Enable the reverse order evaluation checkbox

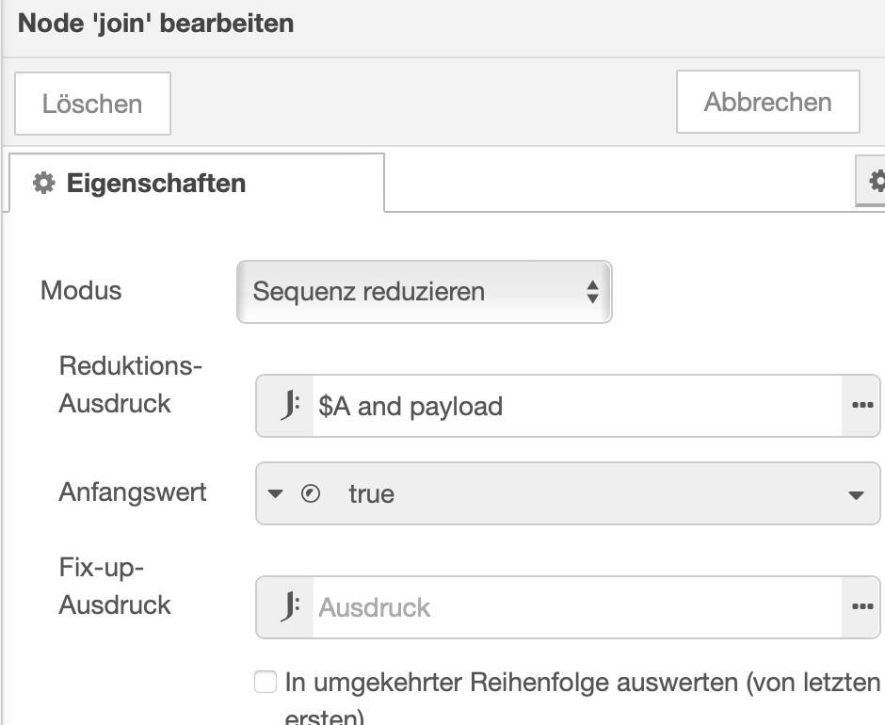pos(266,682)
